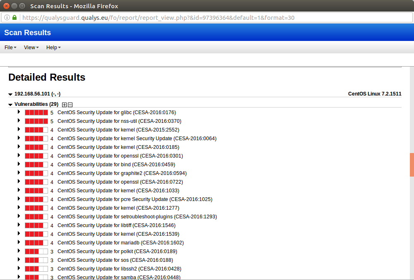414x280 pixels.
Task: Expand mariadb CESA-2016:1602 entry arrow
Action: click(19, 242)
